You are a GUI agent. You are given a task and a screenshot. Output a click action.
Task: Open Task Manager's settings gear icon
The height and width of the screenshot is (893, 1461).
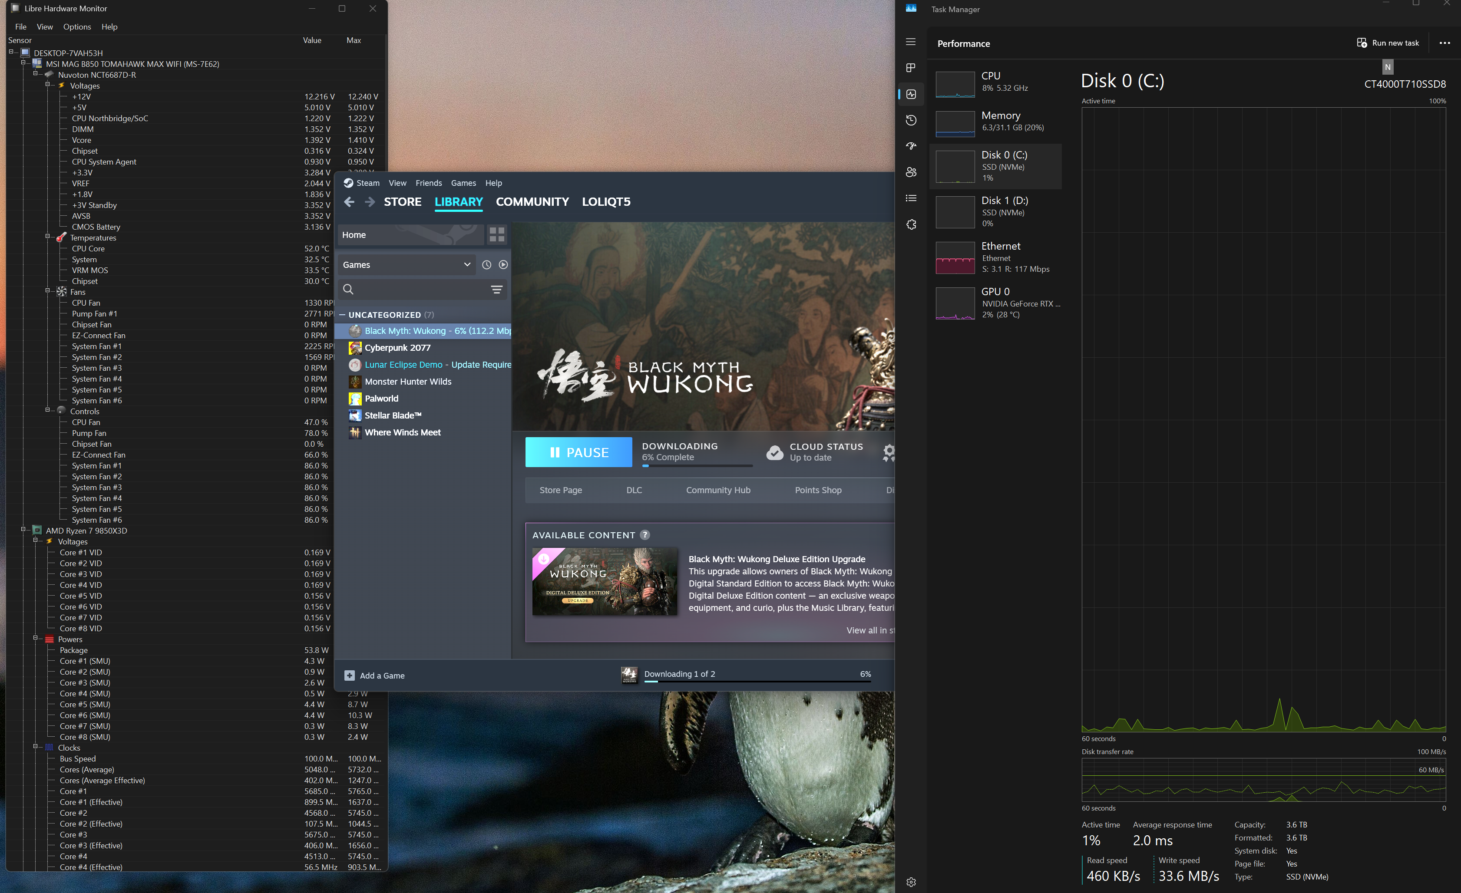[x=911, y=882]
